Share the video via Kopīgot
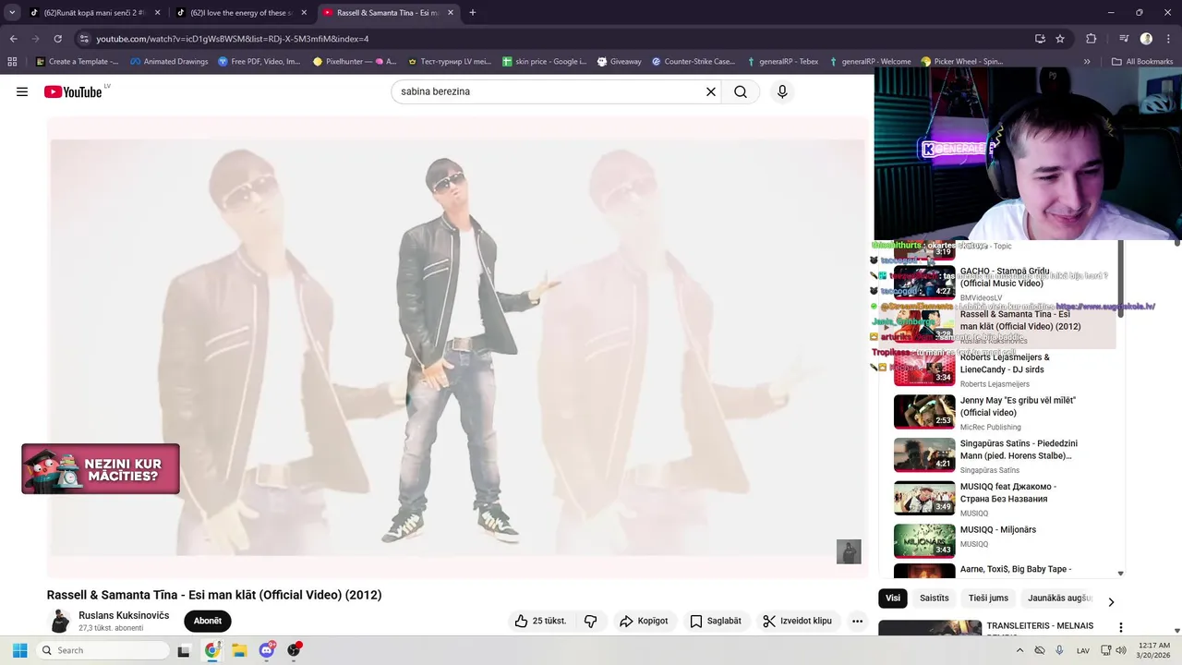 pyautogui.click(x=644, y=621)
